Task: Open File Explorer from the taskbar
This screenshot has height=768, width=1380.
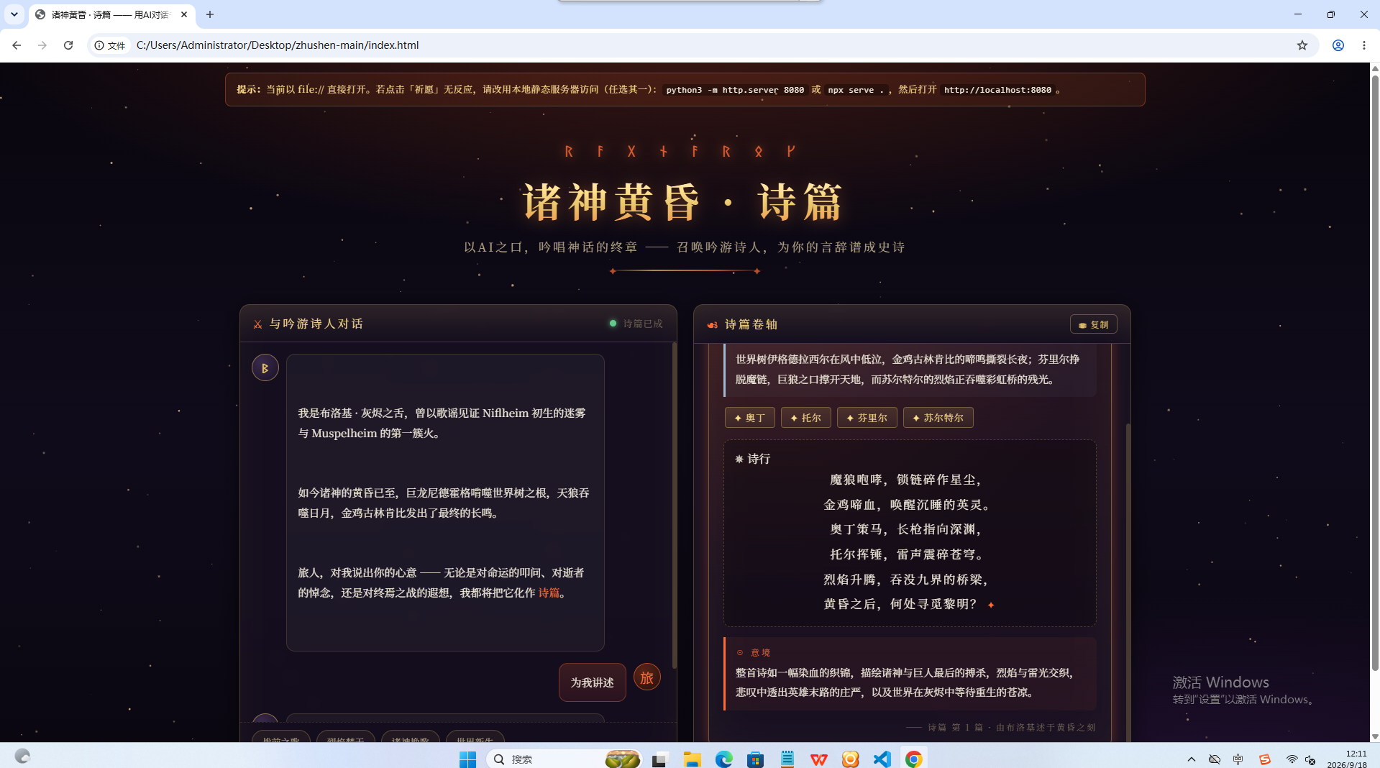Action: [692, 759]
